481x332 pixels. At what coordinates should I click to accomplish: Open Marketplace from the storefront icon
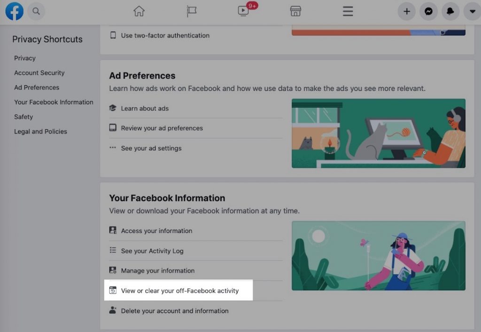click(x=295, y=11)
